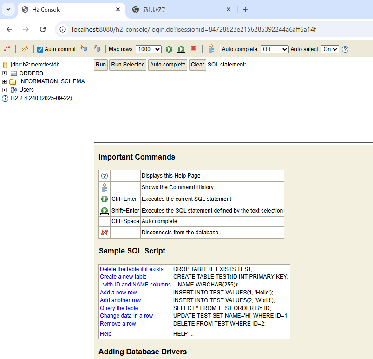Expand the INFORMATION_SCHEMA tree node

(x=5, y=81)
